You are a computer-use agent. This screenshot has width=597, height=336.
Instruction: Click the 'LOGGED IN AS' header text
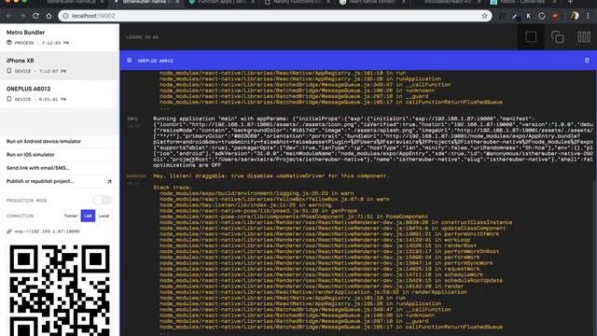[142, 37]
